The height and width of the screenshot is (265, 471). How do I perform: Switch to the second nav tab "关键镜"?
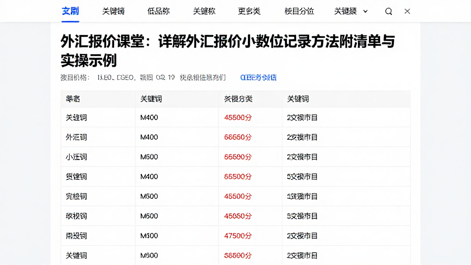pyautogui.click(x=113, y=11)
